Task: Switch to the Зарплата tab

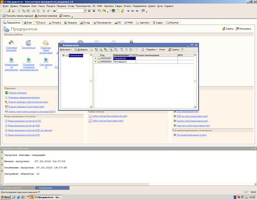Action: (143, 23)
